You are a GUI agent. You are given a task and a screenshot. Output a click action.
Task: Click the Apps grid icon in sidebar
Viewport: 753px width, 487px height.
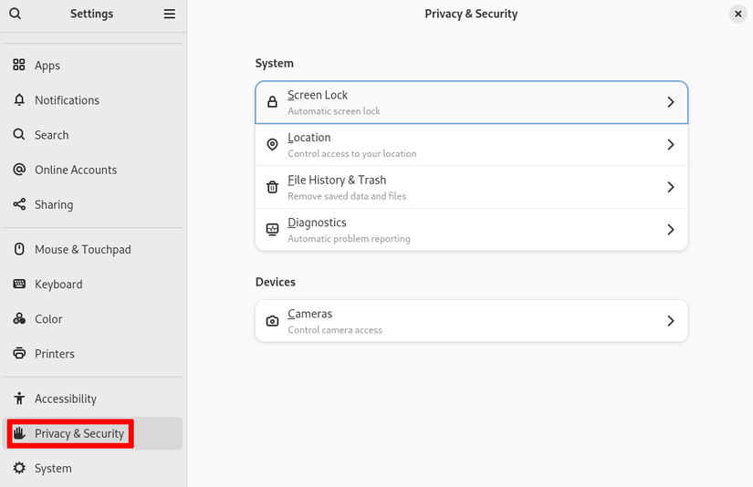[19, 66]
